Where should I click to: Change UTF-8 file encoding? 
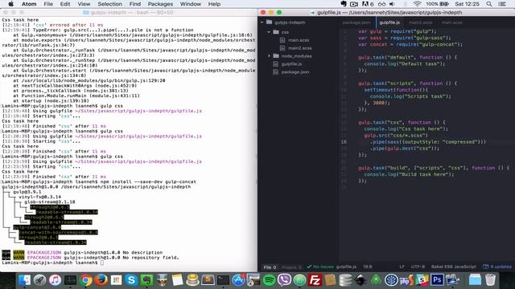pos(418,267)
